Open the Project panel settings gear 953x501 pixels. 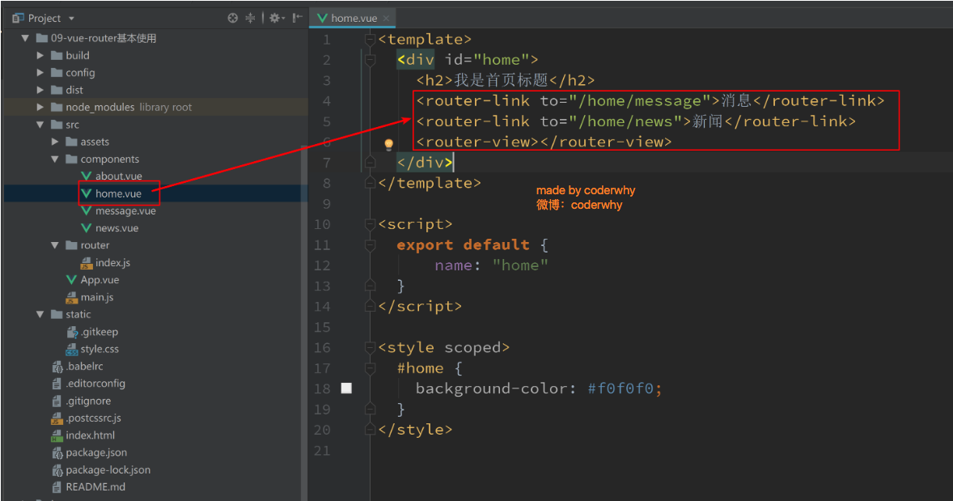(277, 19)
